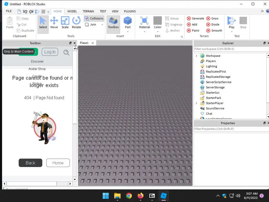Activate the Select tool
The width and height of the screenshot is (269, 202).
coord(43,24)
